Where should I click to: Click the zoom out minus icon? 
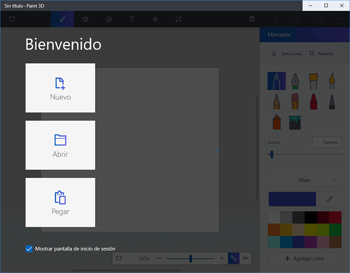tap(159, 258)
